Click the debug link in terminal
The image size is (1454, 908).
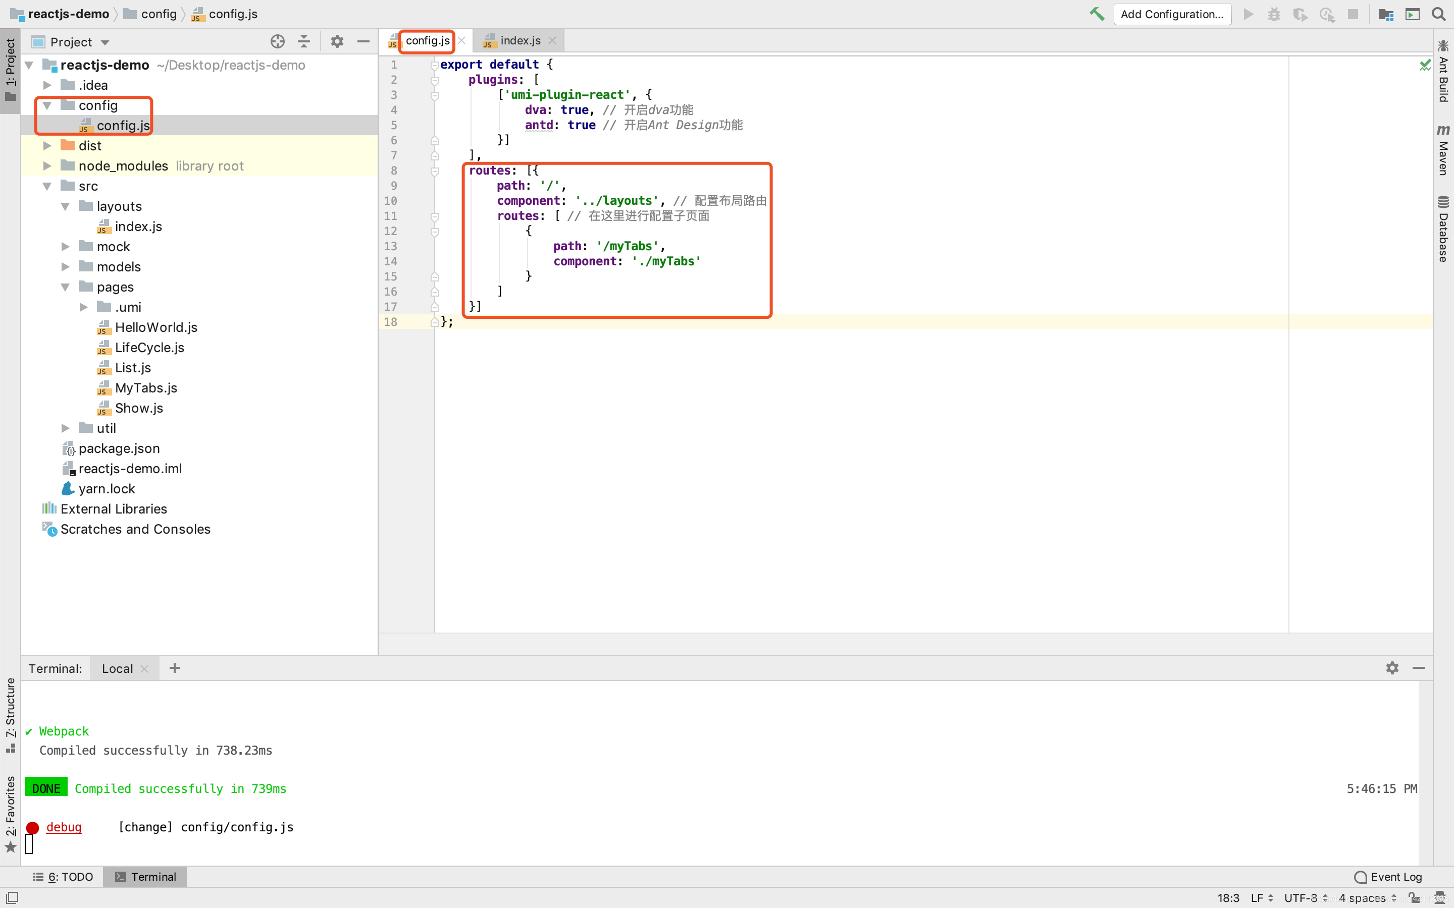tap(64, 827)
